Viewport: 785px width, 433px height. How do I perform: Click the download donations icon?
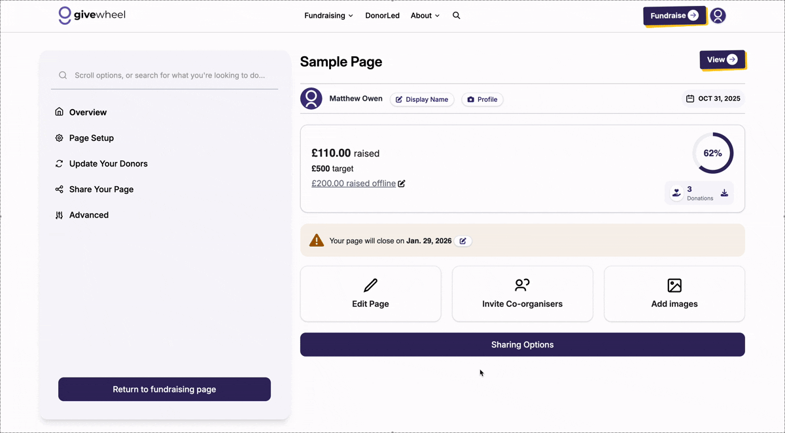pos(724,193)
